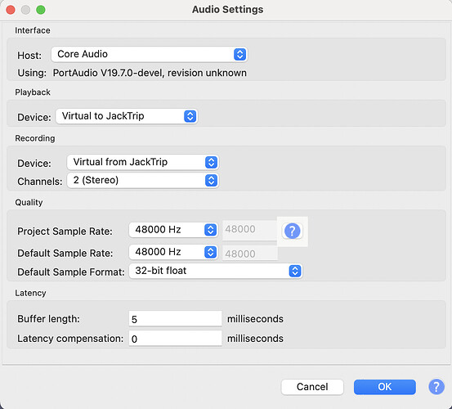Click the Latency compensation input field

(x=175, y=339)
